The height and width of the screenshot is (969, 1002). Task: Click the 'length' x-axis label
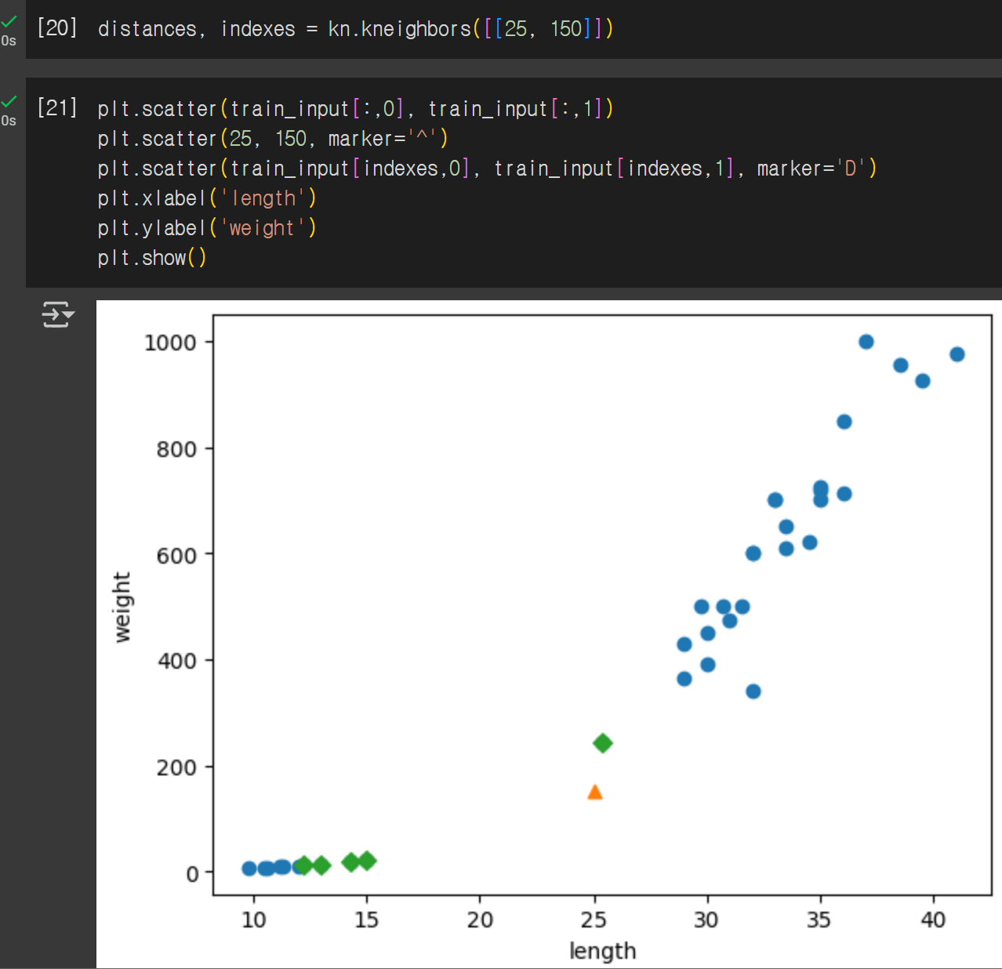602,951
